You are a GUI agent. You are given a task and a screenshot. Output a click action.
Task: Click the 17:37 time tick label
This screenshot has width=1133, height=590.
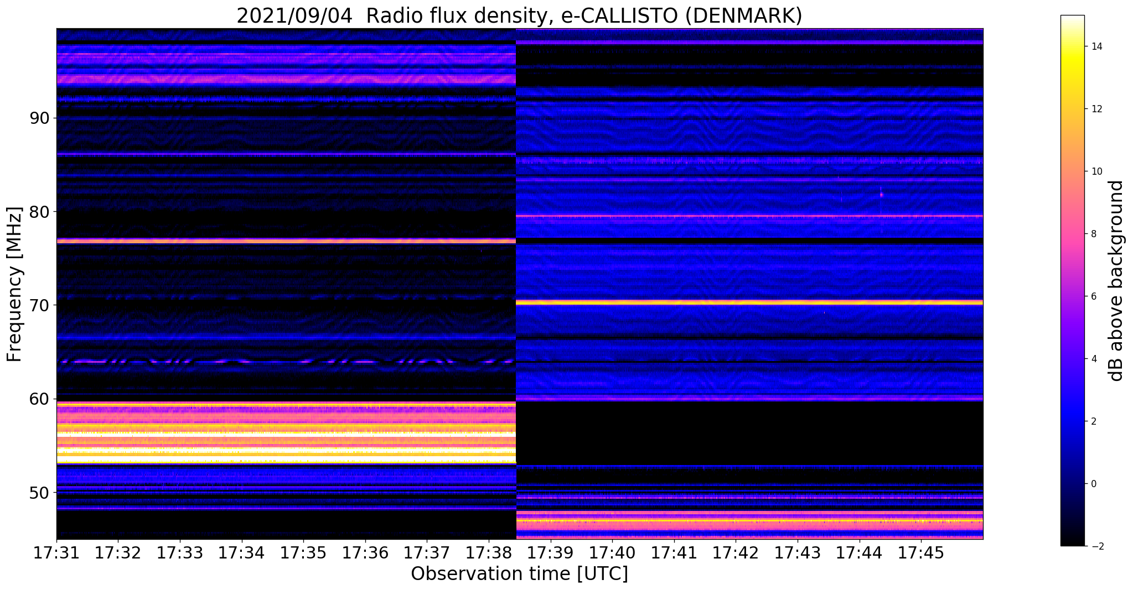tap(427, 553)
